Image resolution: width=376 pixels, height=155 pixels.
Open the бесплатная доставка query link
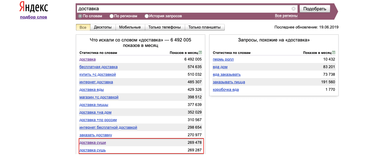(98, 67)
